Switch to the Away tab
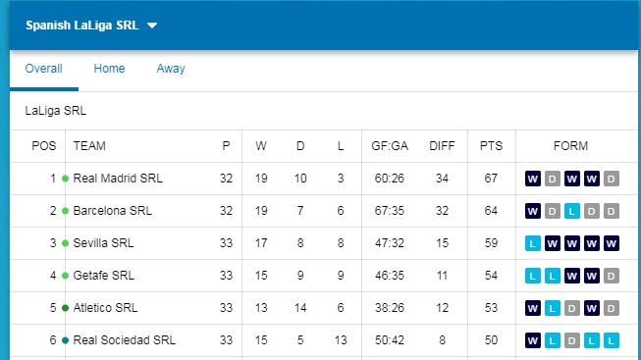 coord(171,69)
